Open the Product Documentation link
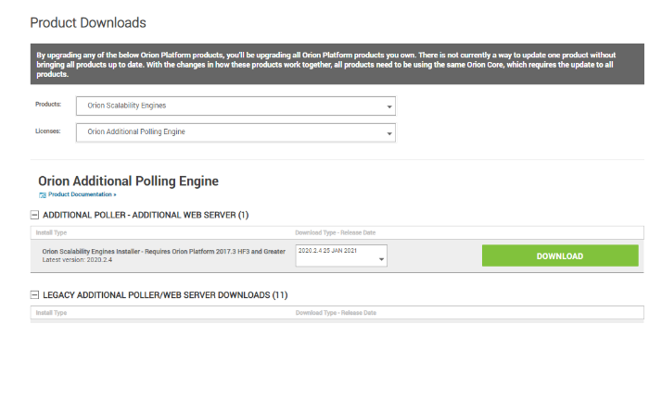Viewport: 649px width, 399px height. point(83,195)
